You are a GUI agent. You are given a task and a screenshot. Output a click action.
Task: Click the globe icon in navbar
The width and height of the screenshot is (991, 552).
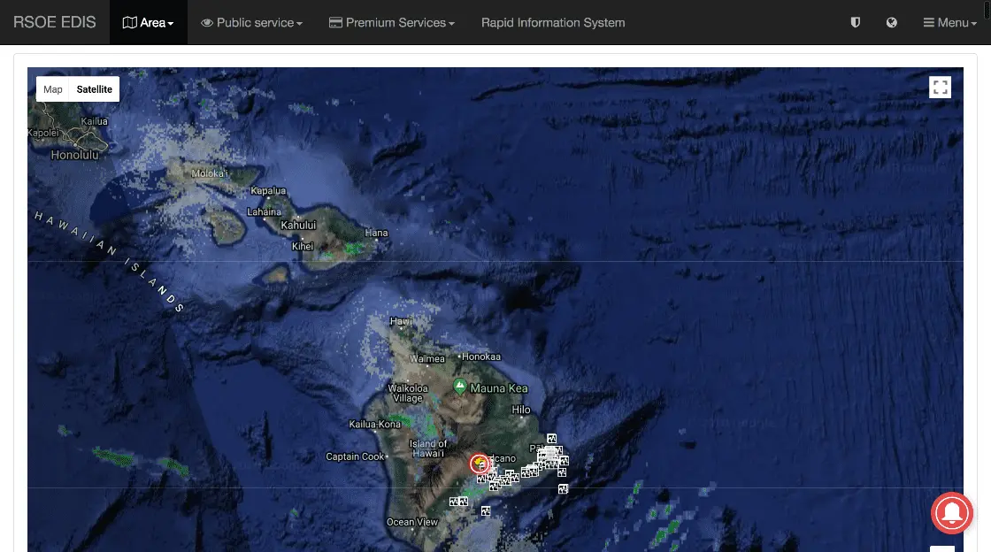pos(892,23)
